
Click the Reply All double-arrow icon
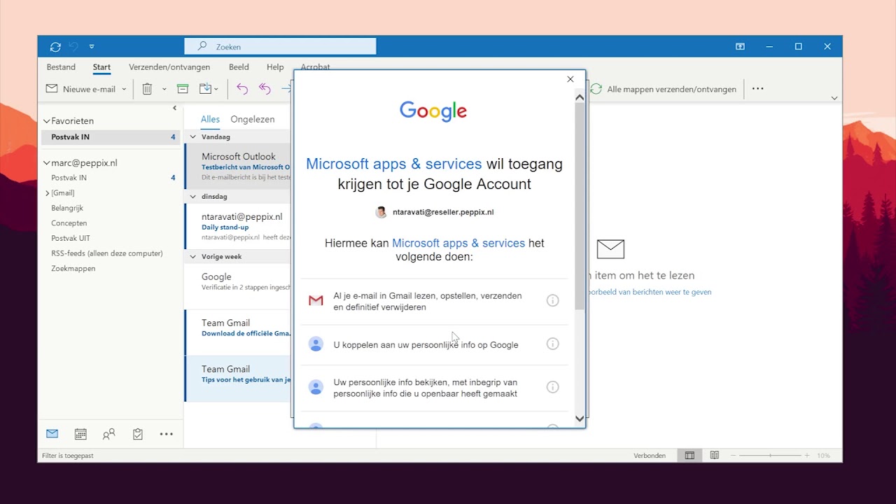pyautogui.click(x=265, y=89)
